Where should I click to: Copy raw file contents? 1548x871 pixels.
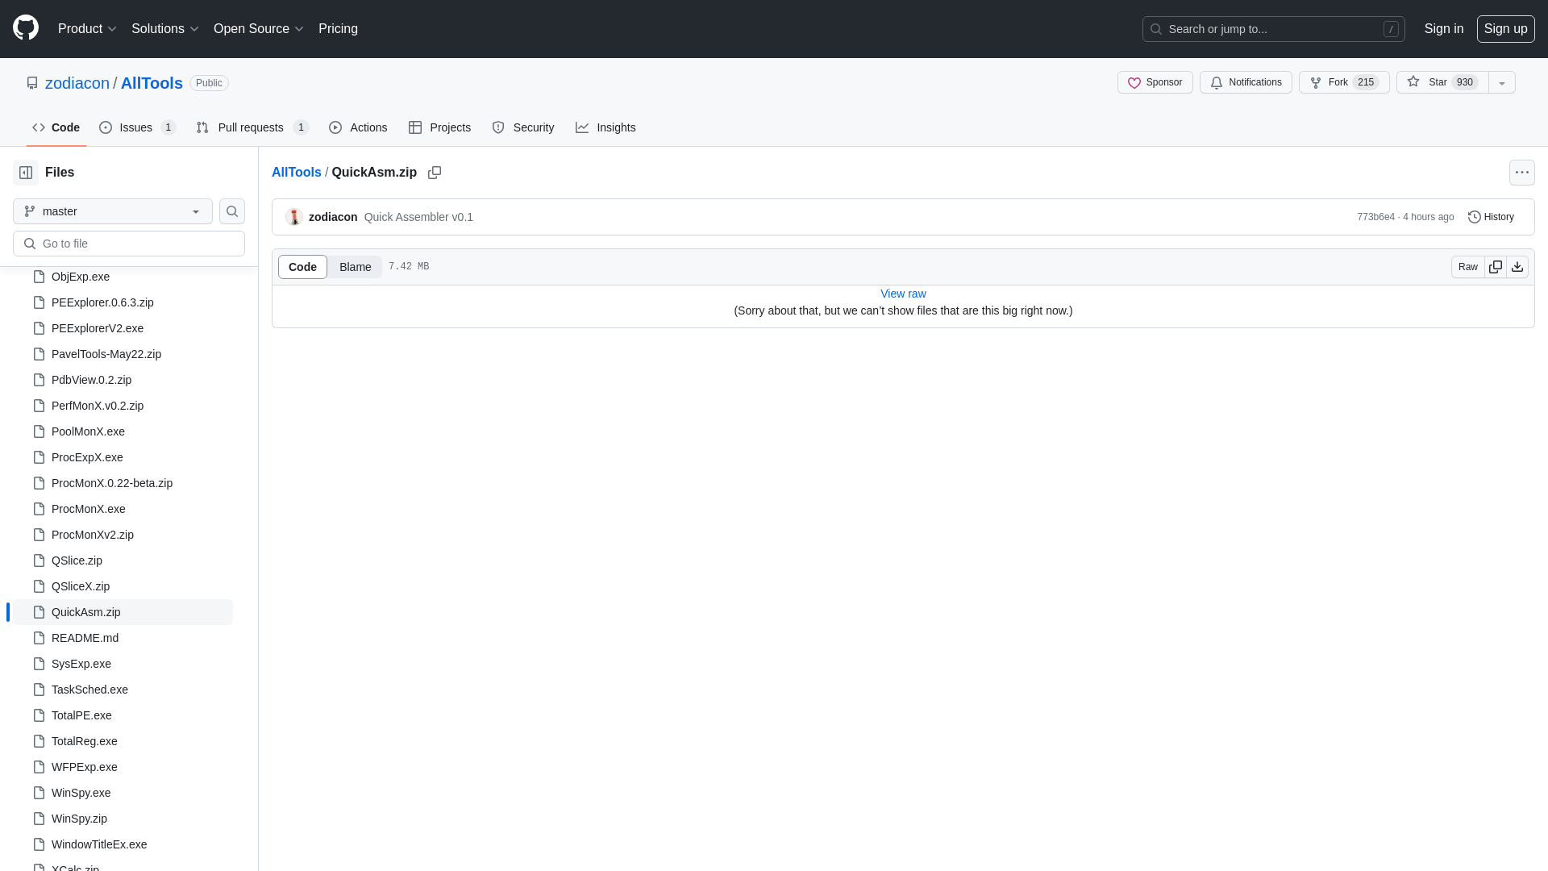pos(1496,267)
